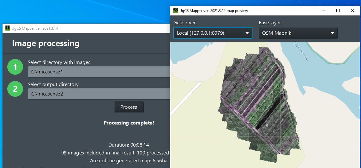This screenshot has height=168, width=361.
Task: Click the map preview window title text
Action: point(214,11)
